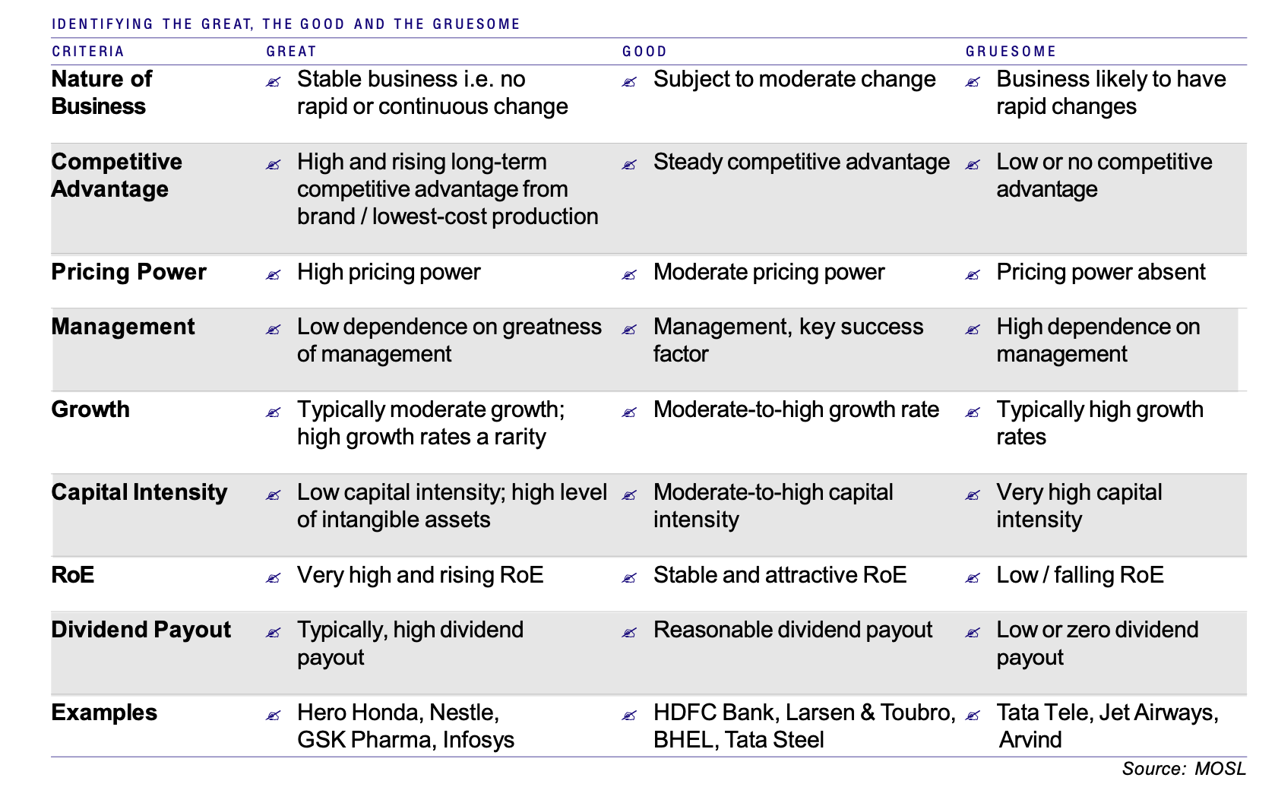Click bullet icon before 'Very high and rising RoE'
1275x787 pixels.
(x=274, y=578)
